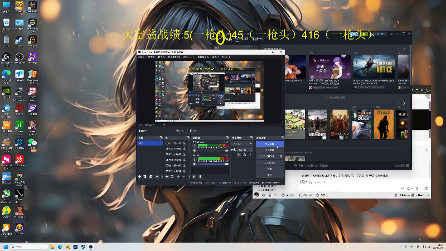Click recording button below blue streaming button
Viewport: 446px width, 251px height.
(x=270, y=150)
